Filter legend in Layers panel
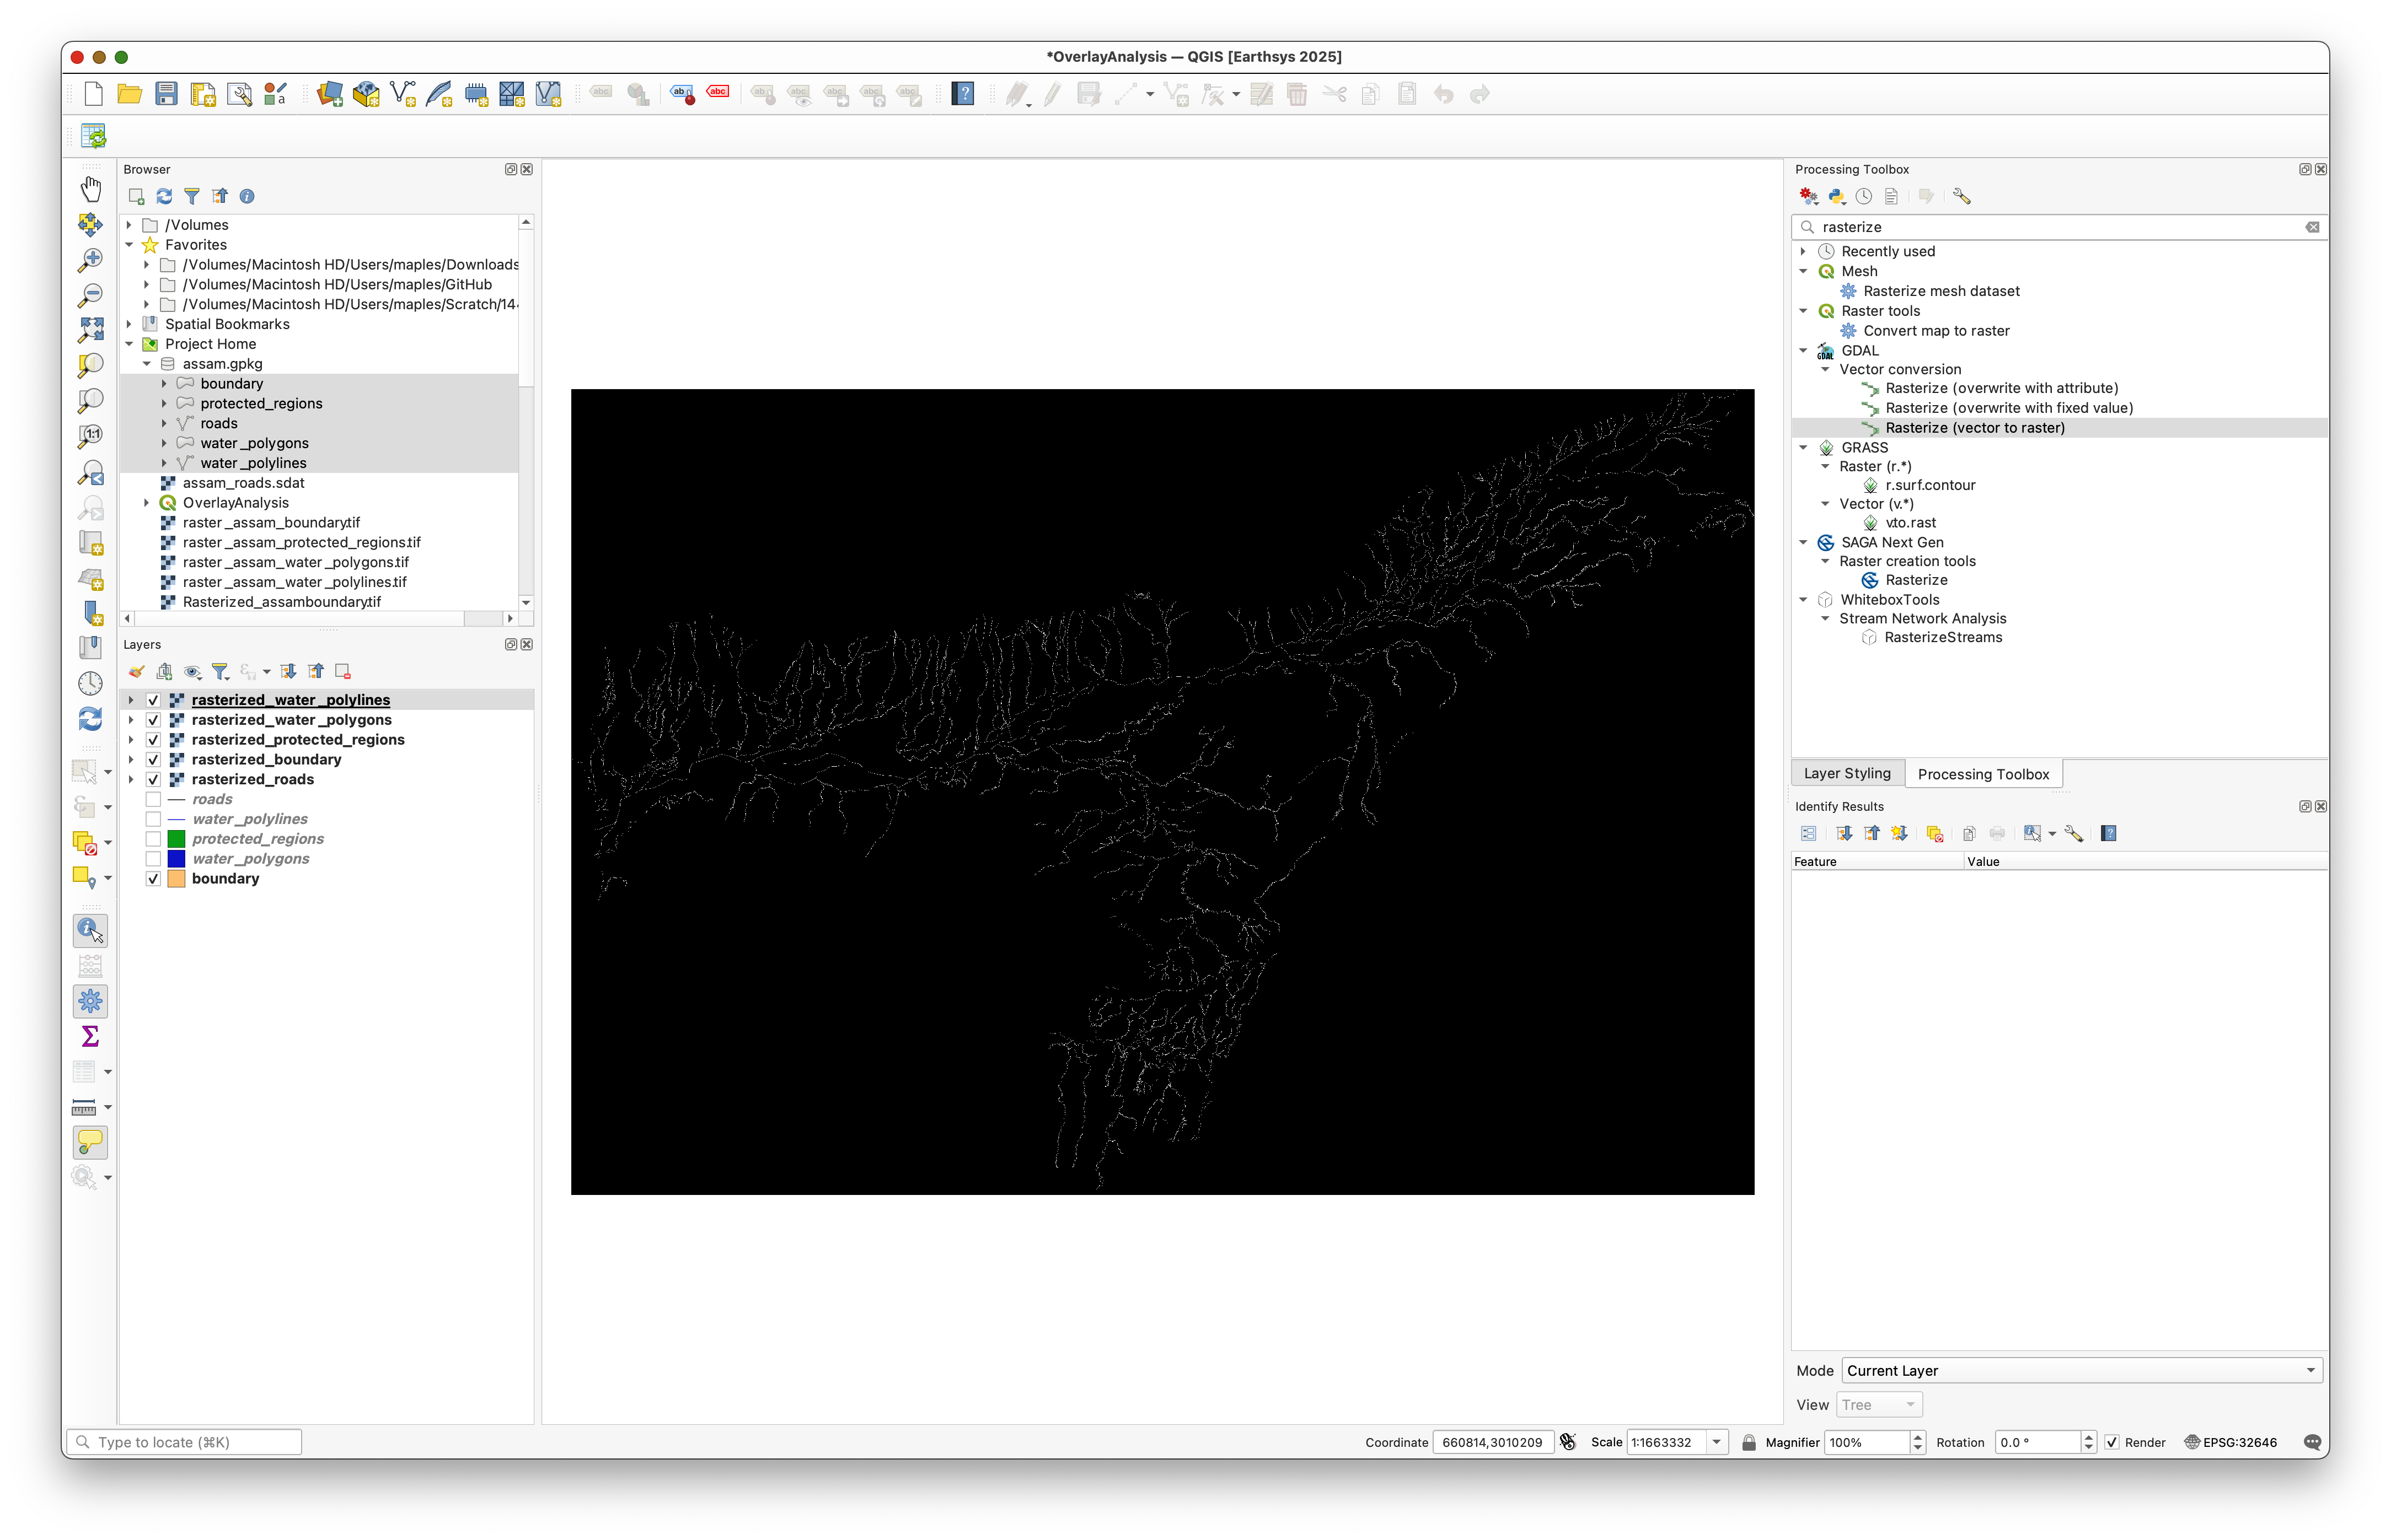This screenshot has width=2391, height=1540. 220,672
